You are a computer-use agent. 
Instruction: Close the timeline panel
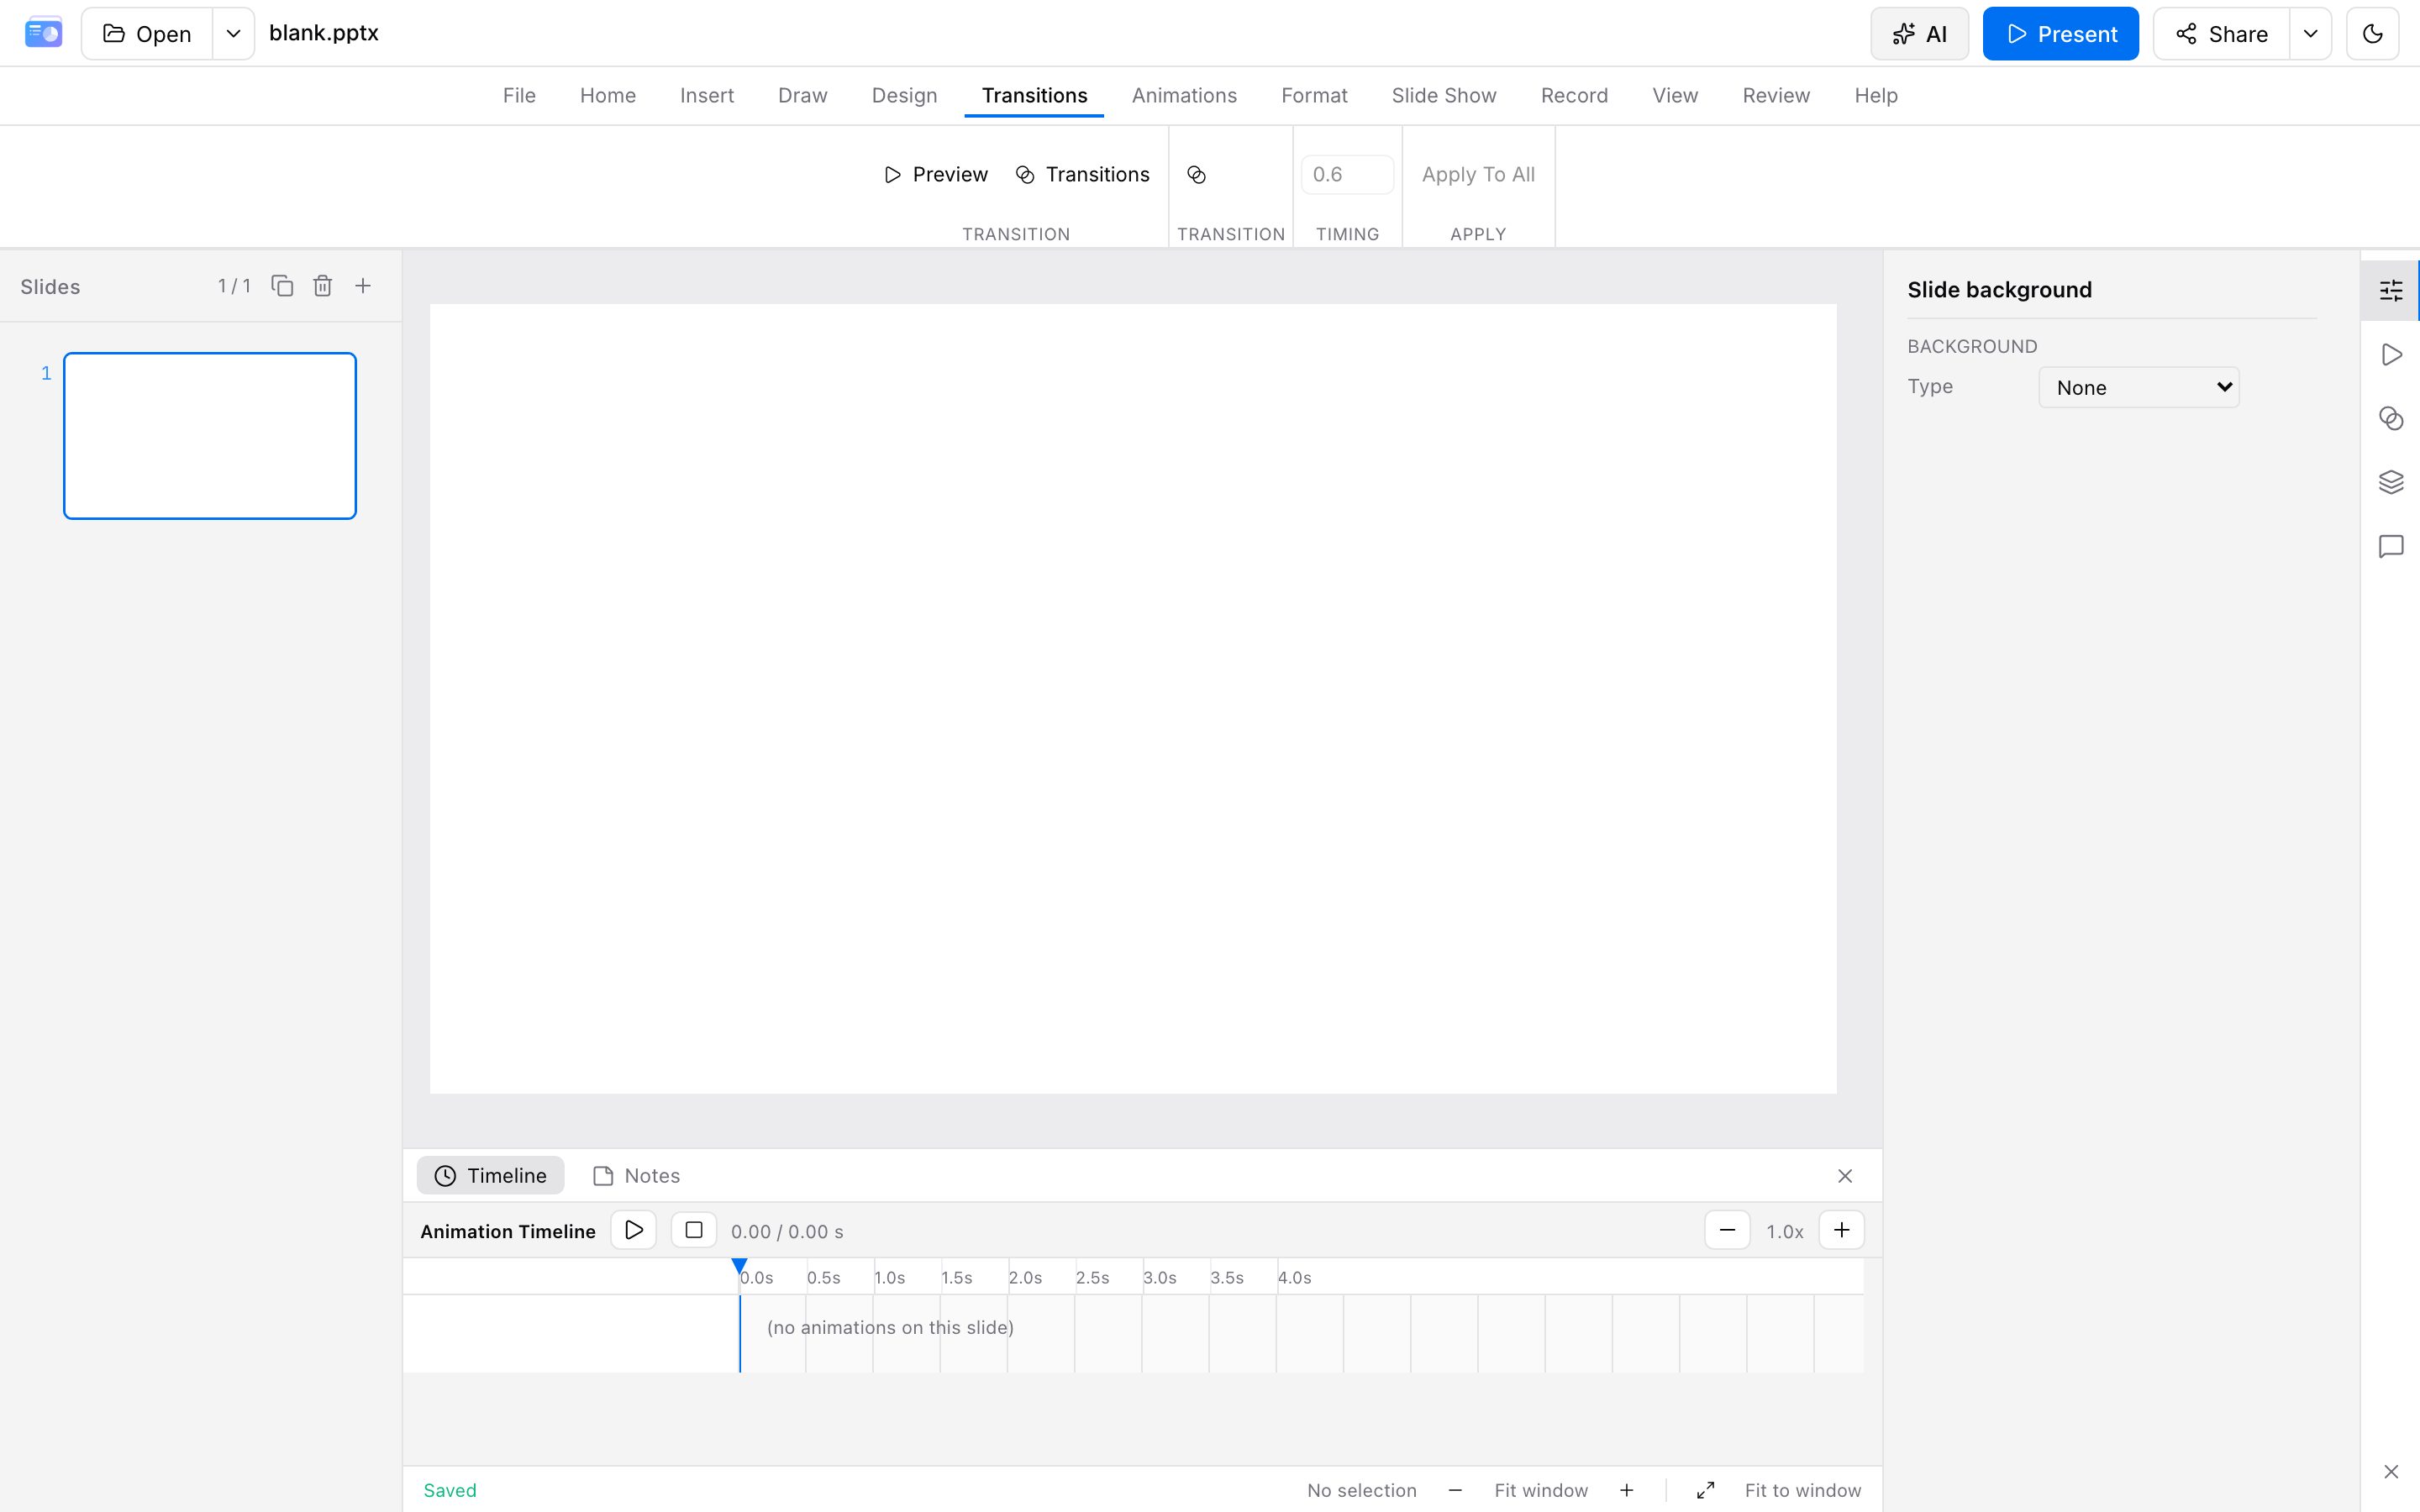(x=1845, y=1175)
